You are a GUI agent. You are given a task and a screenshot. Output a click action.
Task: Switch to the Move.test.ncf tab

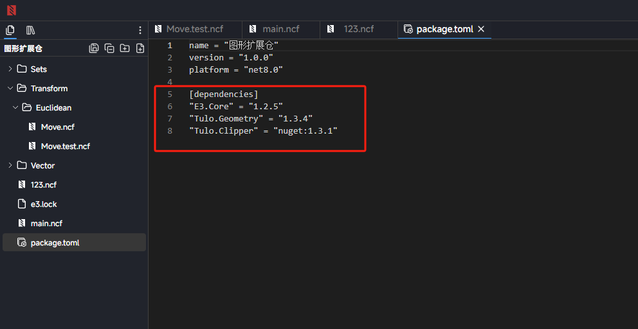pos(194,29)
